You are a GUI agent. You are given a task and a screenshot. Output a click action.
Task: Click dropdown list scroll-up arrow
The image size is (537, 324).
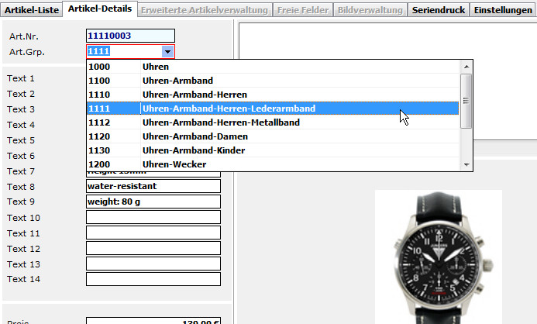point(466,66)
